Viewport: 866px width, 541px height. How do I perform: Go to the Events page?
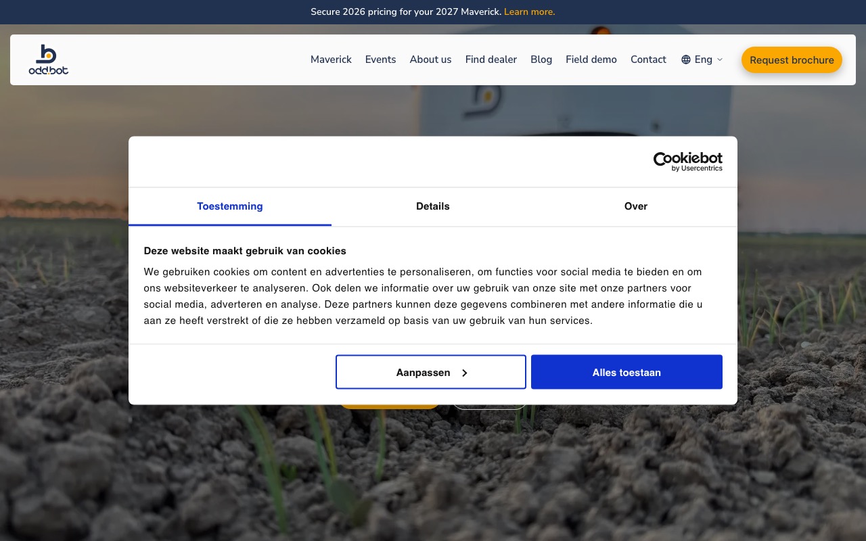coord(380,60)
